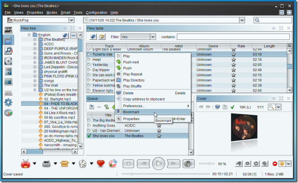Click the search box in top right

coord(273,20)
